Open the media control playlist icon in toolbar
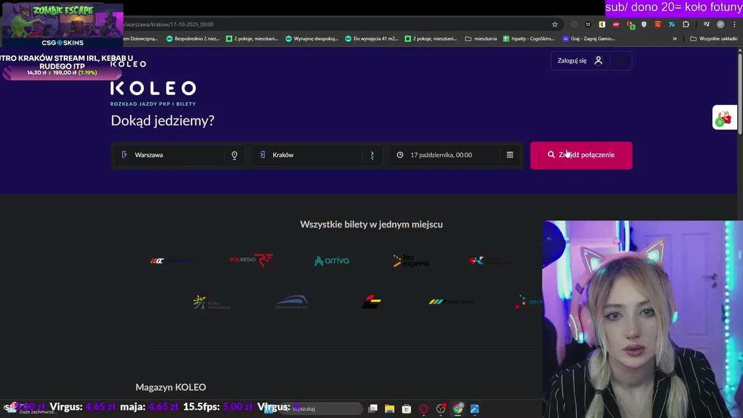Viewport: 743px width, 418px height. coord(706,24)
